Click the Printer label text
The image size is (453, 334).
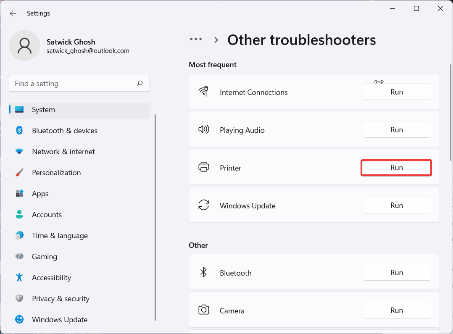(231, 168)
